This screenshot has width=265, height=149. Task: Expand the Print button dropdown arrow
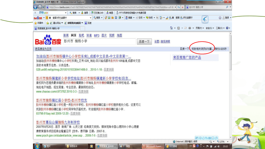coord(193,28)
